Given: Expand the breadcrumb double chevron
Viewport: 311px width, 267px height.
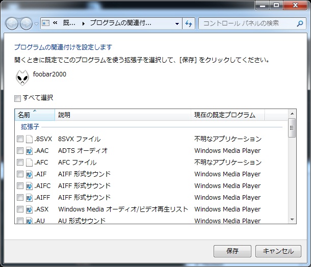Looking at the screenshot, I should [55, 23].
